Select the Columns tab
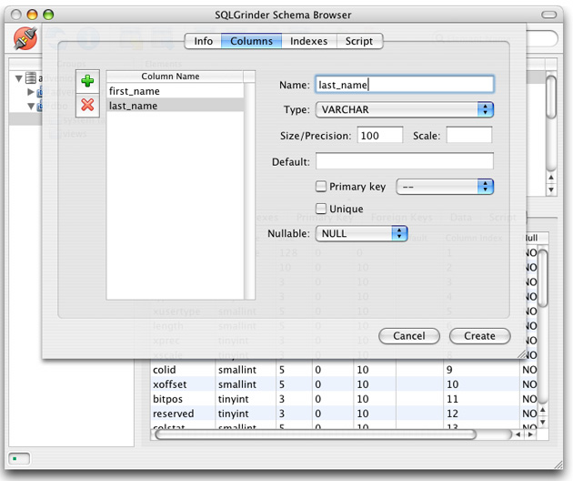The image size is (573, 481). (x=251, y=41)
